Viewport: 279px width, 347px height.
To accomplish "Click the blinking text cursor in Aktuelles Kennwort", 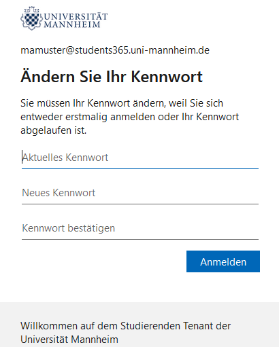I will [22, 157].
